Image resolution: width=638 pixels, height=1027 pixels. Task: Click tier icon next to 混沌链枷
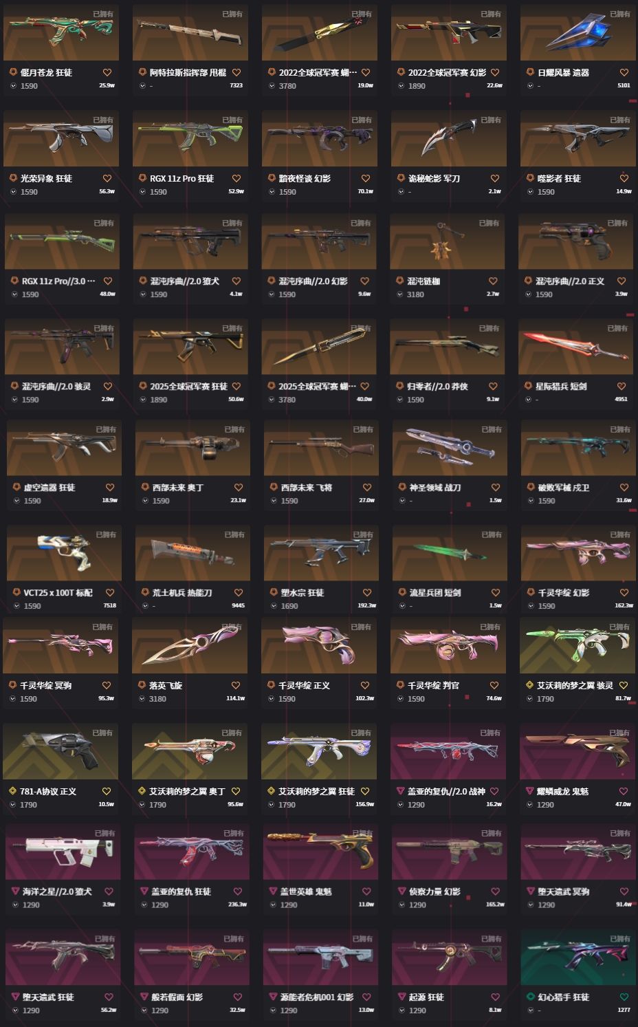[400, 281]
